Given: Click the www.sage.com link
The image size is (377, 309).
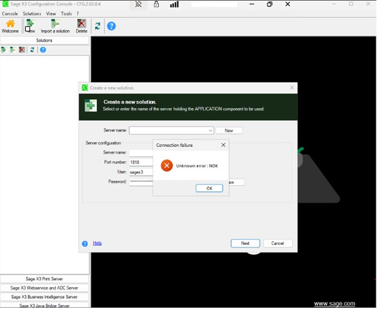Looking at the screenshot, I should [334, 304].
